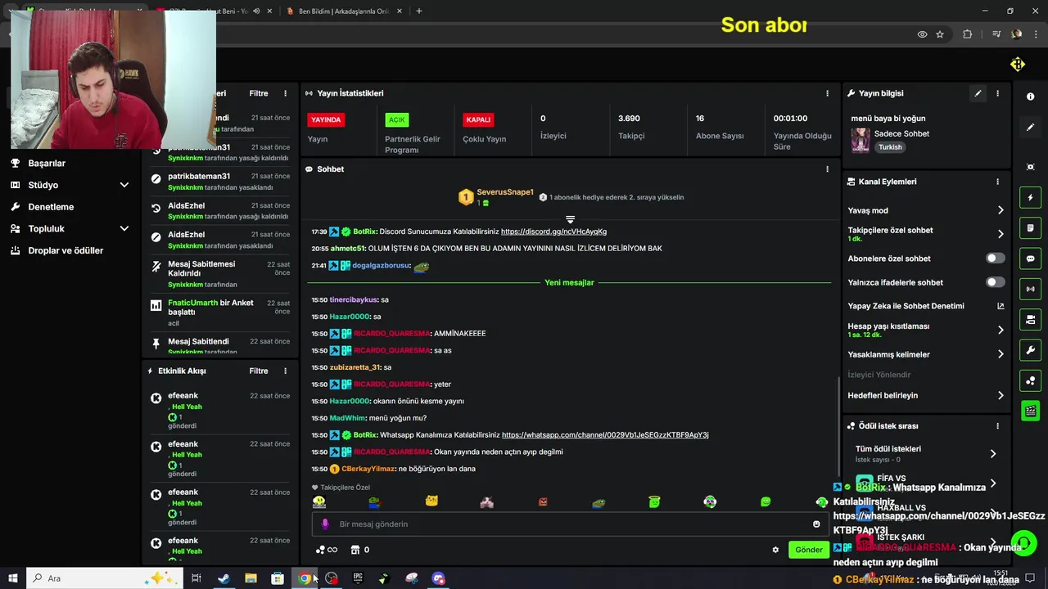
Task: Click the Sadece Sohbet category thumbnail
Action: pos(861,140)
